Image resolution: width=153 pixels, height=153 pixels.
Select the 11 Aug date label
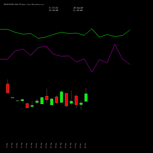[x=7, y=146]
